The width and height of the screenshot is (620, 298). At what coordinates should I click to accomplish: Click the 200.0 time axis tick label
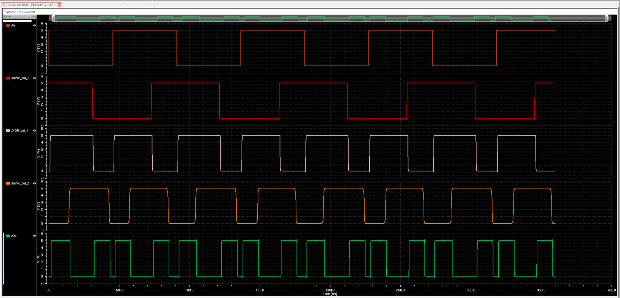[x=330, y=290]
